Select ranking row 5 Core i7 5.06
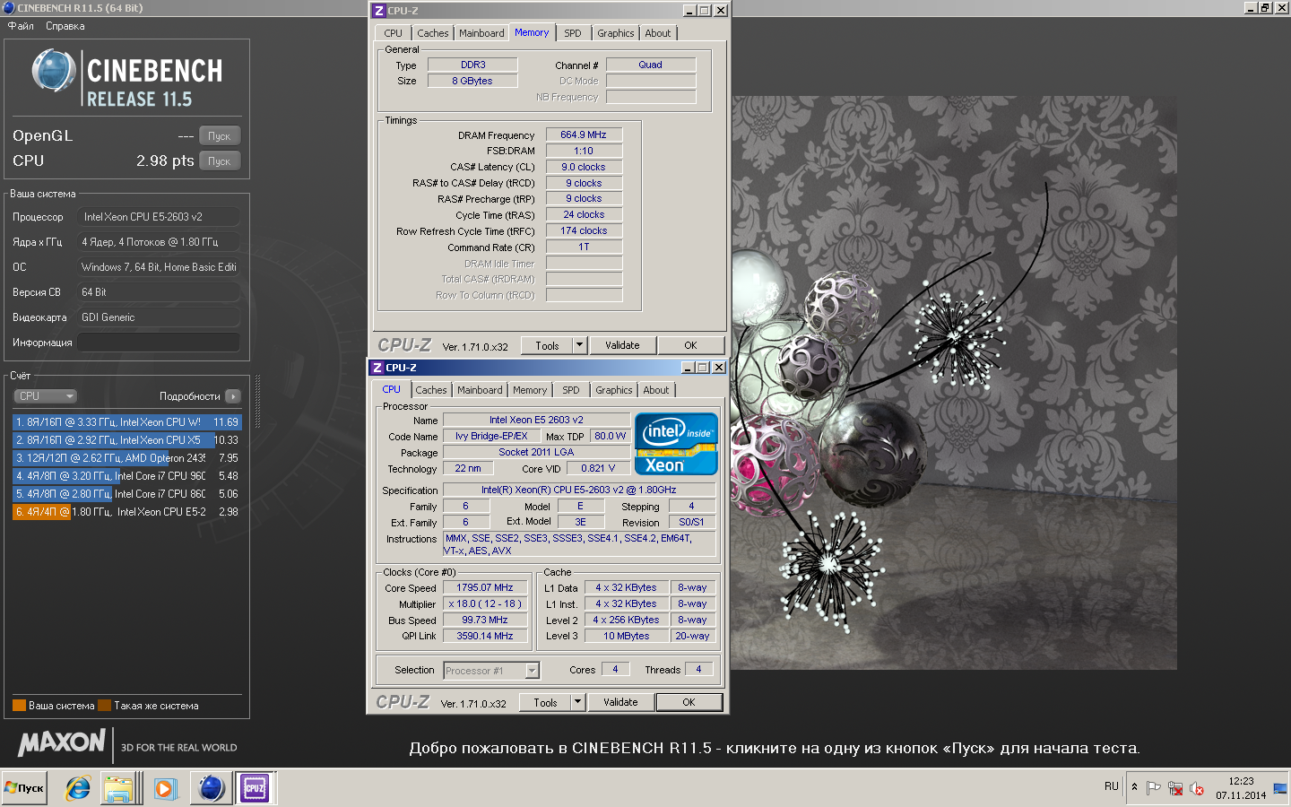The height and width of the screenshot is (807, 1291). tap(126, 494)
